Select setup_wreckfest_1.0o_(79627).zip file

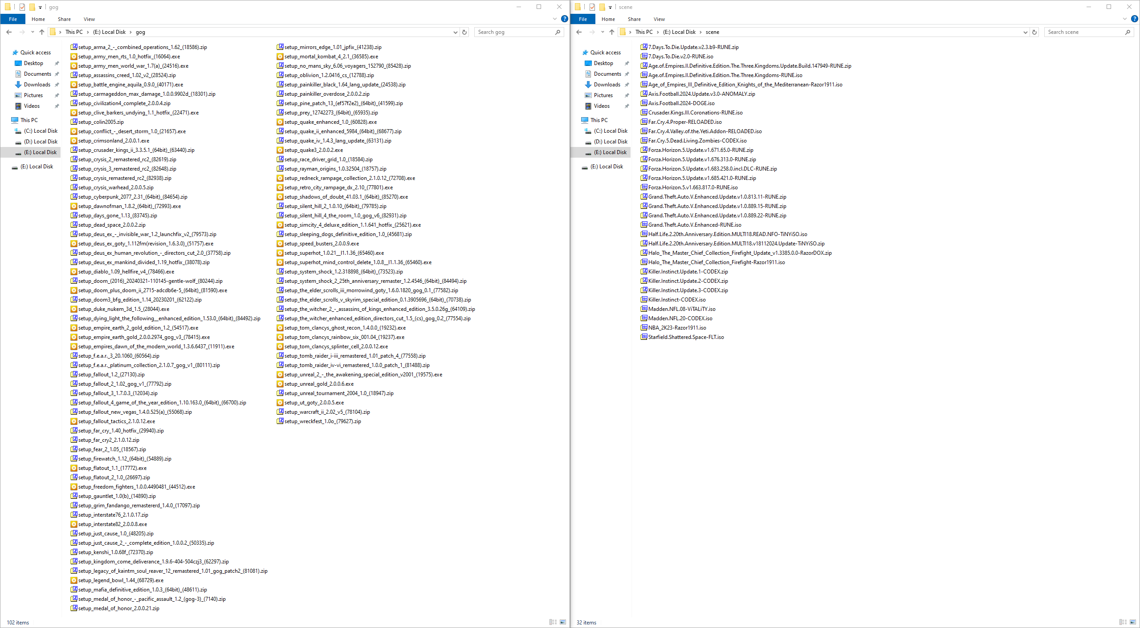pyautogui.click(x=322, y=421)
